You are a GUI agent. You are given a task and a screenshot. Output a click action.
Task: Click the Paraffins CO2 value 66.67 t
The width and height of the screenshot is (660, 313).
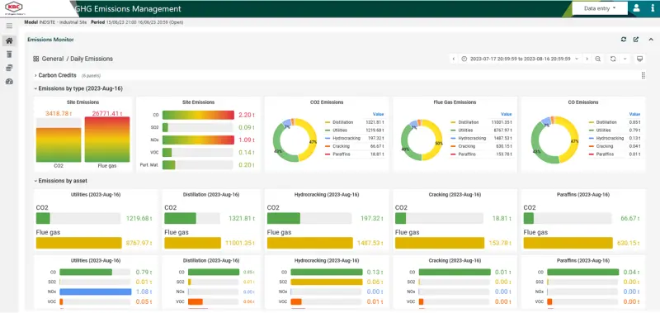click(x=630, y=219)
